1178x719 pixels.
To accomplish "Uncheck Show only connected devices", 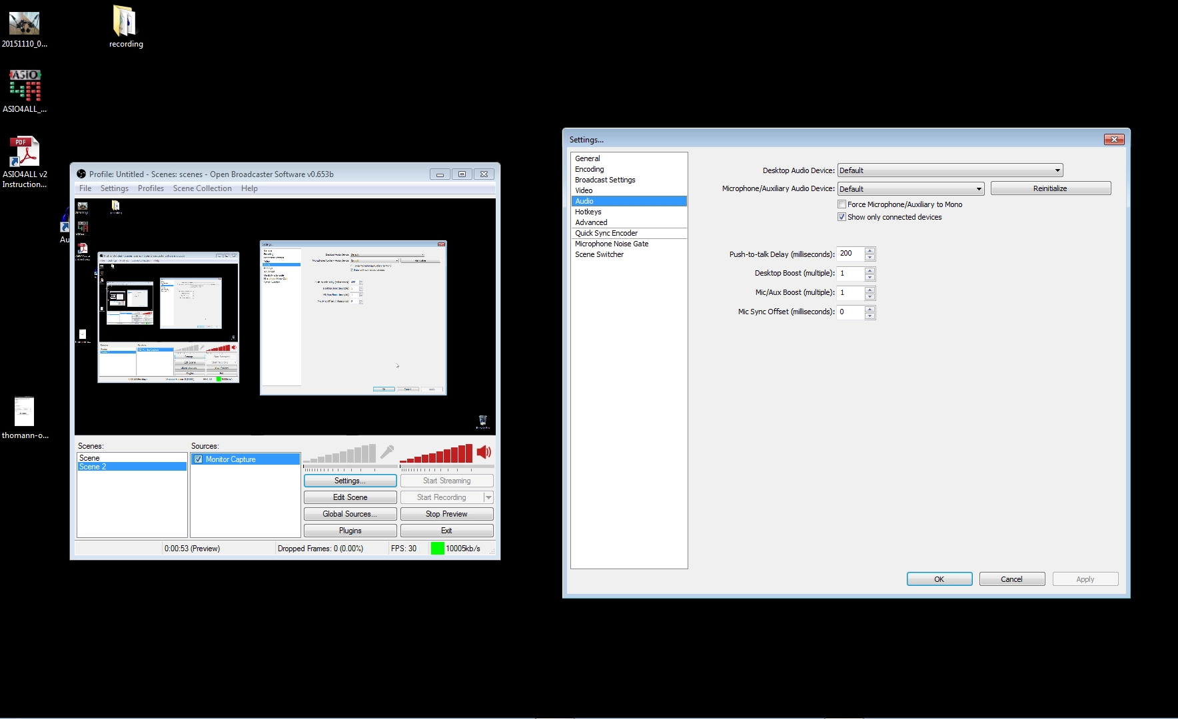I will [x=842, y=217].
